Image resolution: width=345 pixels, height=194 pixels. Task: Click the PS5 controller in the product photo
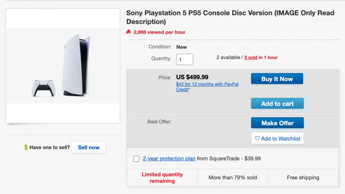point(44,88)
